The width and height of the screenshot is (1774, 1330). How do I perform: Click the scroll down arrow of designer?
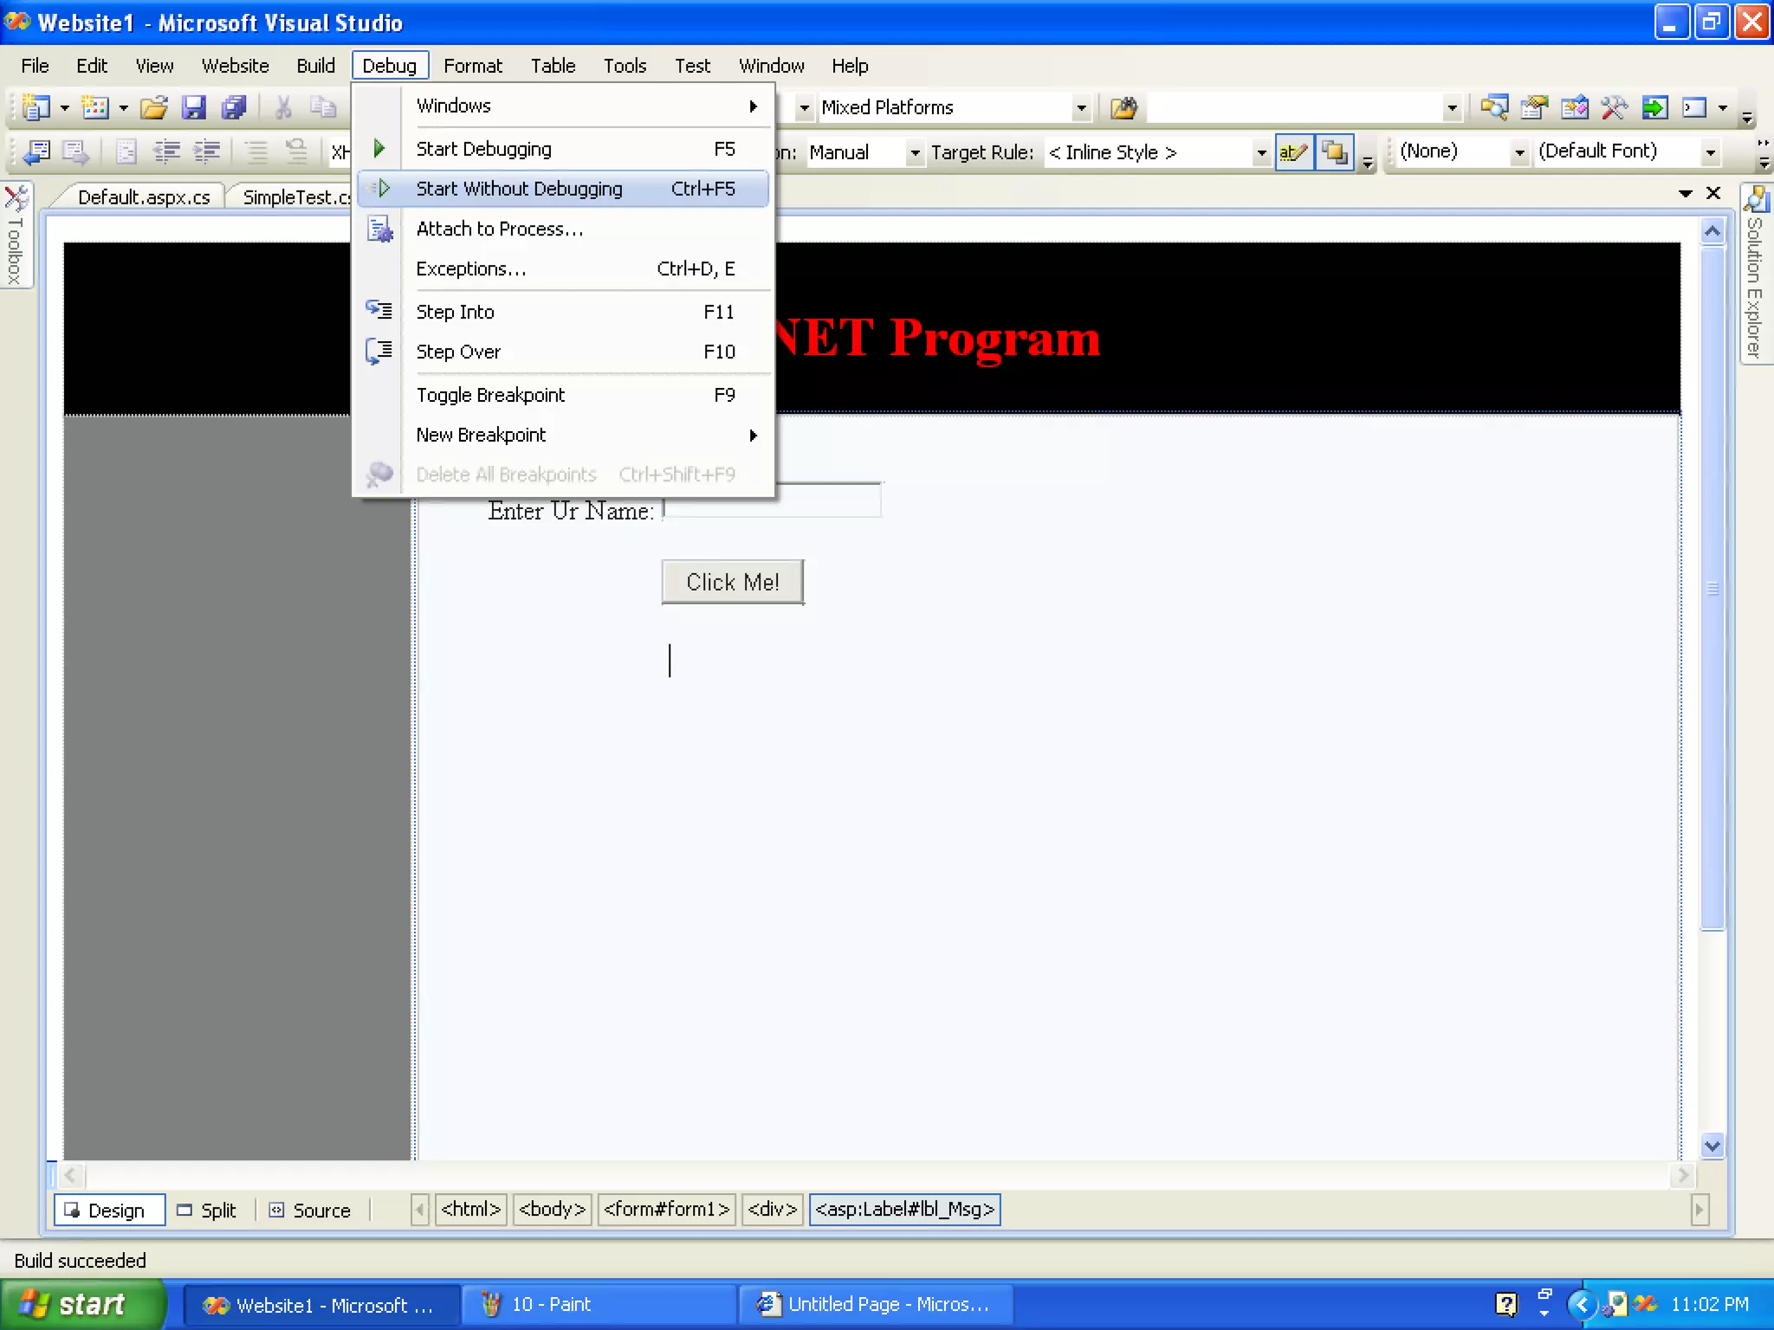pos(1712,1146)
